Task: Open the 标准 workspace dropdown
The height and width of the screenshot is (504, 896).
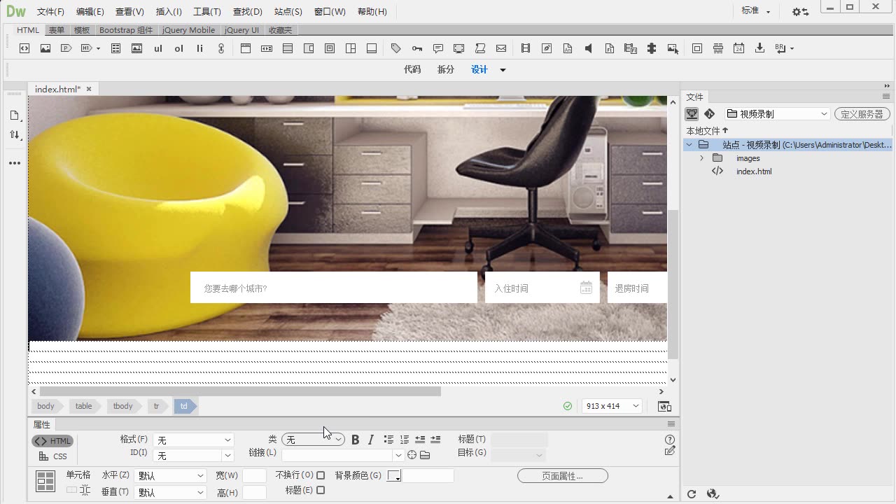Action: (756, 11)
